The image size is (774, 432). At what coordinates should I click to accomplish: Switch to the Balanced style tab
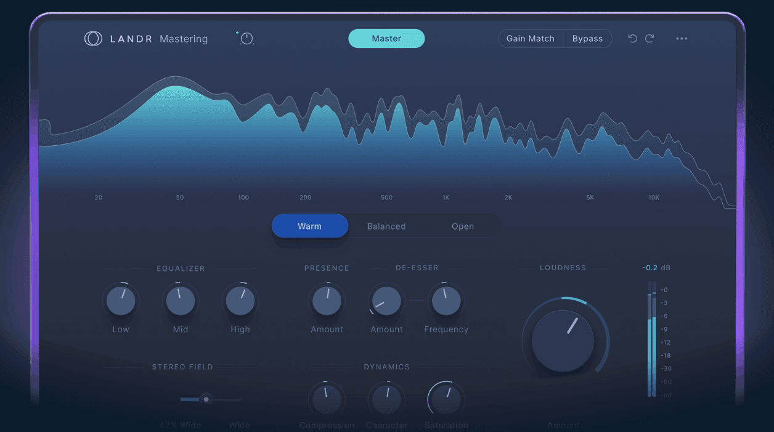[x=386, y=226]
